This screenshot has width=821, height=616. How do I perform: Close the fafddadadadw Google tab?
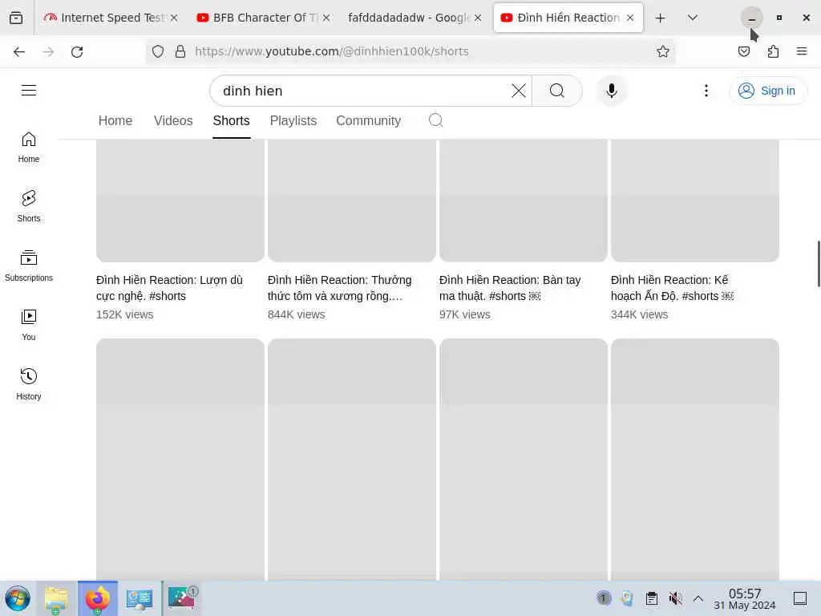(478, 18)
